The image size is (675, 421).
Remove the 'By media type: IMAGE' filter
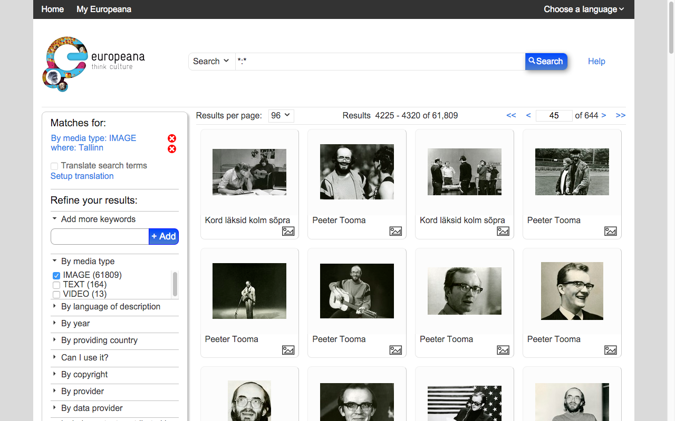point(172,138)
